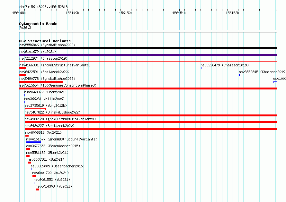
Task: Click the thin red nsv3212974 line
Action: coord(148,62)
